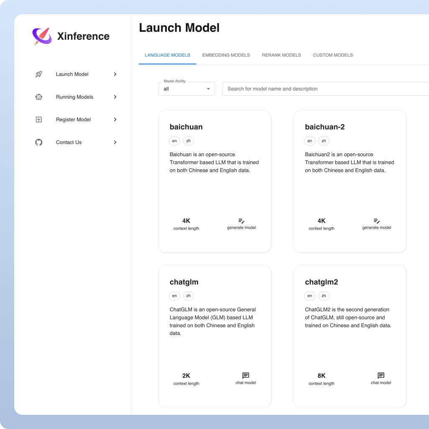Click the chat model icon on chatglm2 card
Image resolution: width=429 pixels, height=429 pixels.
pyautogui.click(x=381, y=375)
